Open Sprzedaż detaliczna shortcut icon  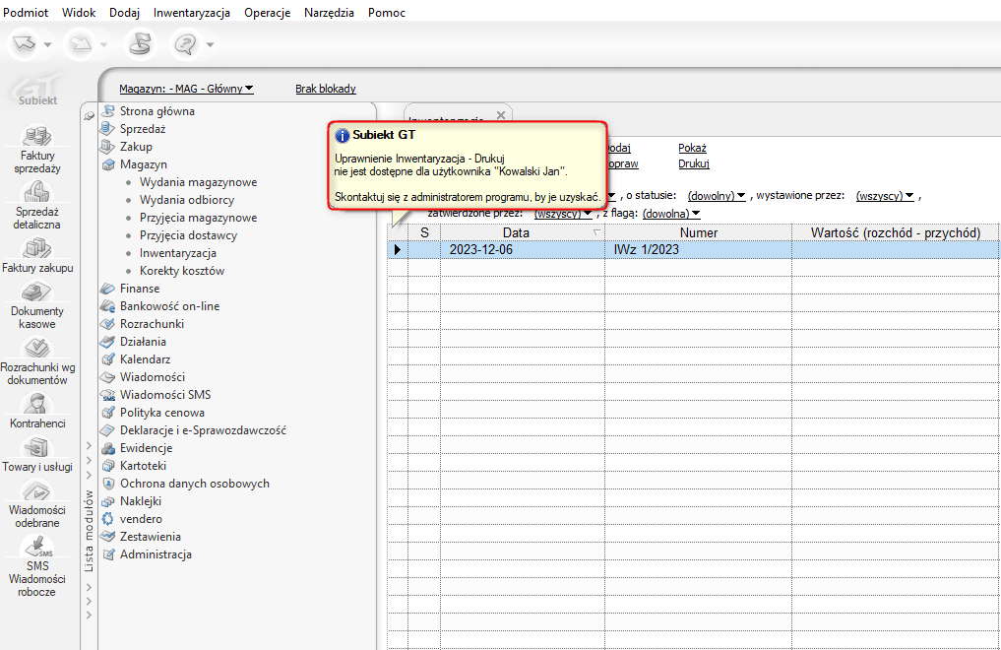pyautogui.click(x=37, y=191)
